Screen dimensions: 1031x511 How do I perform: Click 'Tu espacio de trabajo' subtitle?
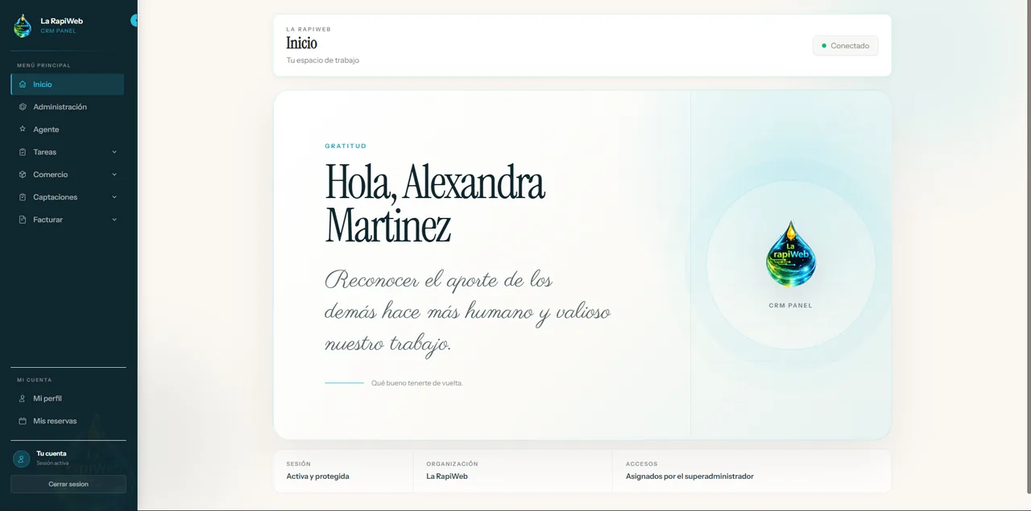(323, 60)
